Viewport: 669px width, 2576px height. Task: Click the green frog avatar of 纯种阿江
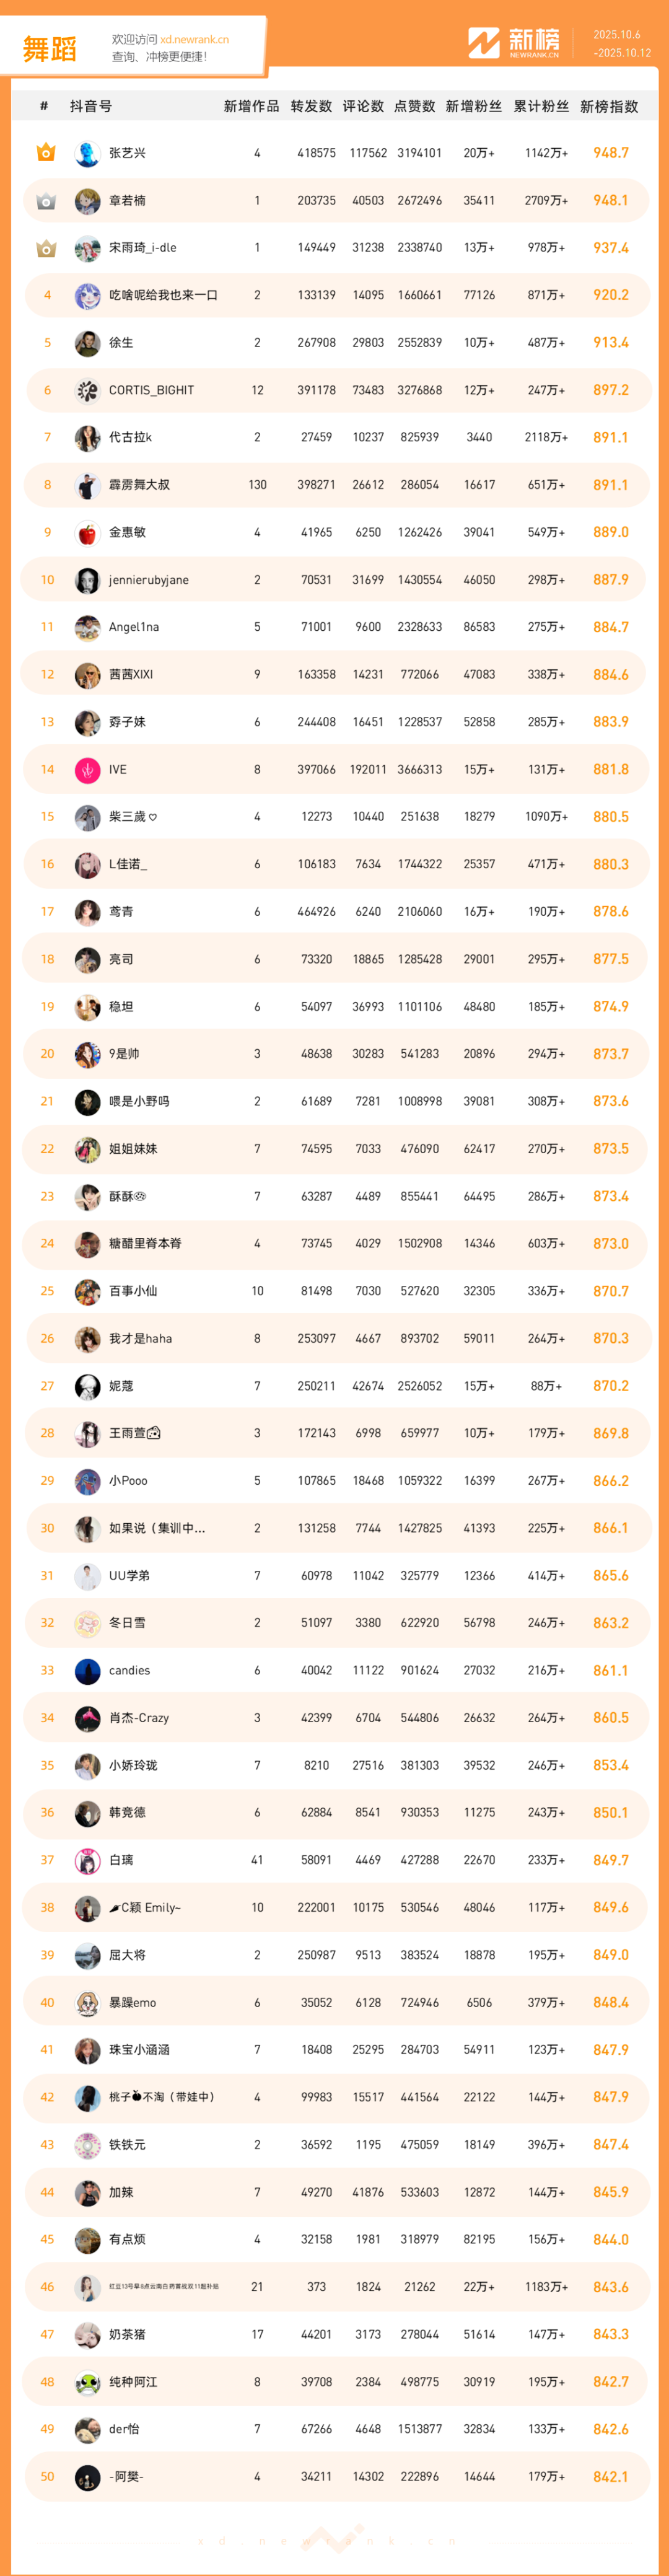click(88, 2382)
